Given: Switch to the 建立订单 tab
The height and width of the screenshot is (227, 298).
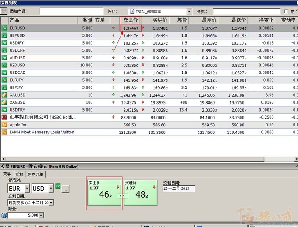Looking at the screenshot, I should 35,174.
